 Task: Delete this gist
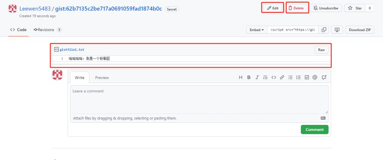(297, 8)
